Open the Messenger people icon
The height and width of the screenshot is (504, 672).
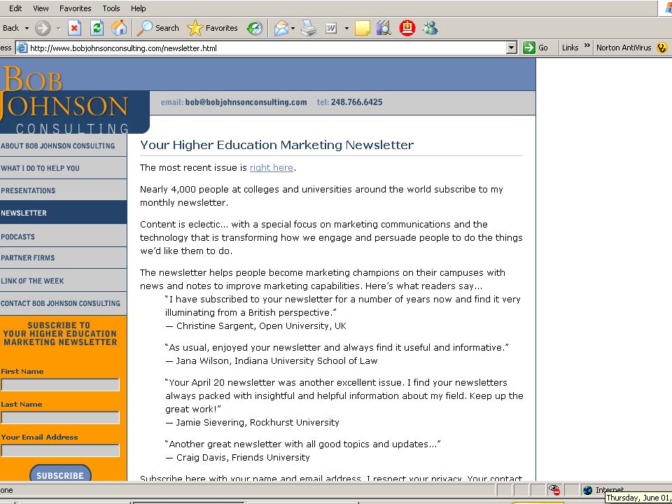430,28
